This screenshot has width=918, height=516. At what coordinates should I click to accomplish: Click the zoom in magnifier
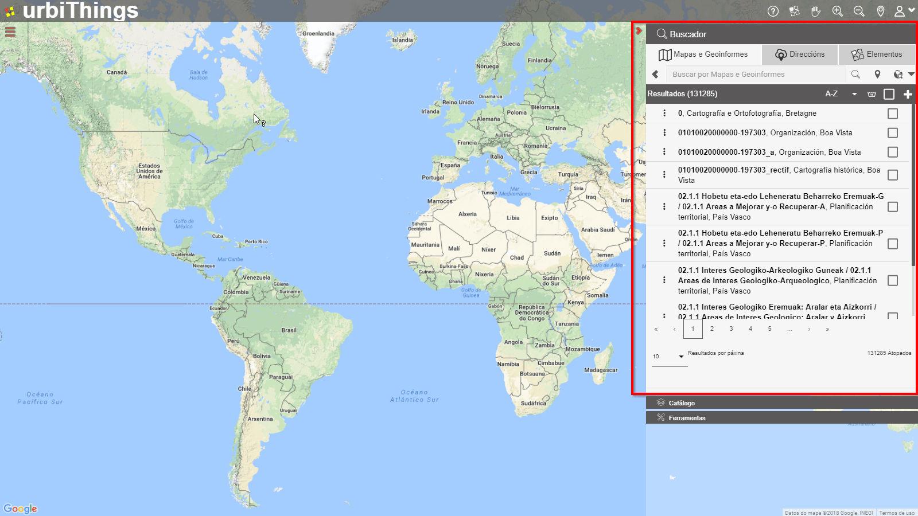pos(838,11)
